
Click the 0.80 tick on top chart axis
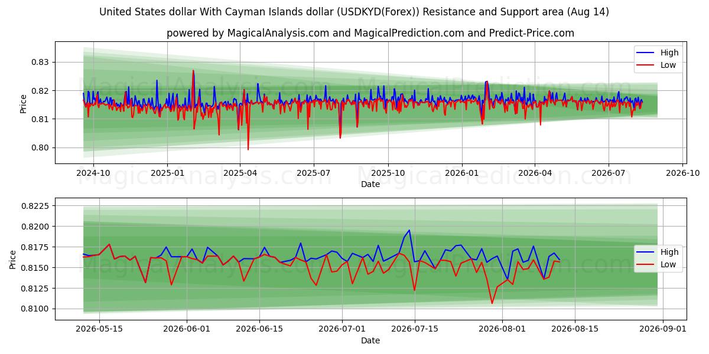pyautogui.click(x=41, y=147)
